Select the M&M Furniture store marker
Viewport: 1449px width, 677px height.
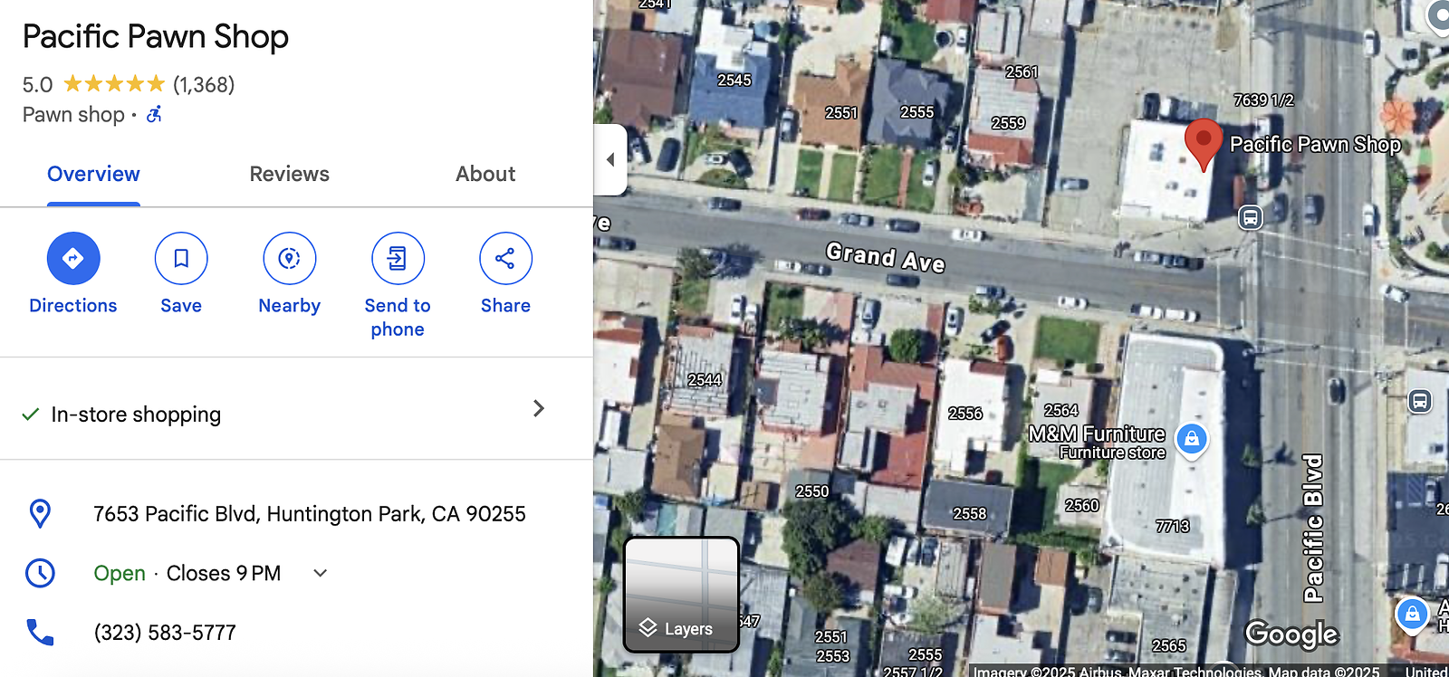(x=1192, y=440)
